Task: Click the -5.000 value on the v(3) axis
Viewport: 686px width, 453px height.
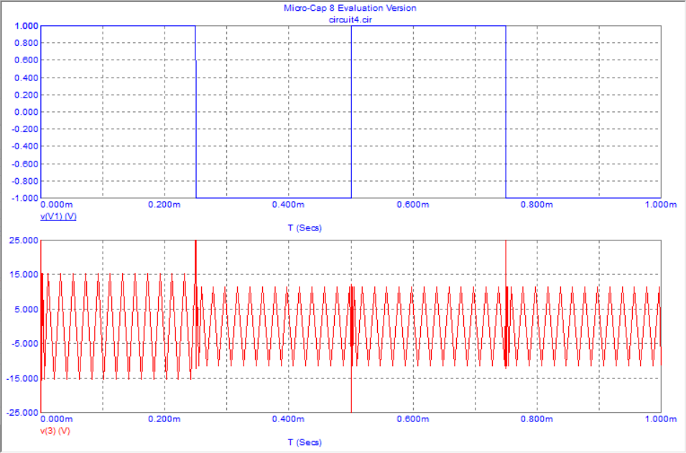Action: point(25,344)
